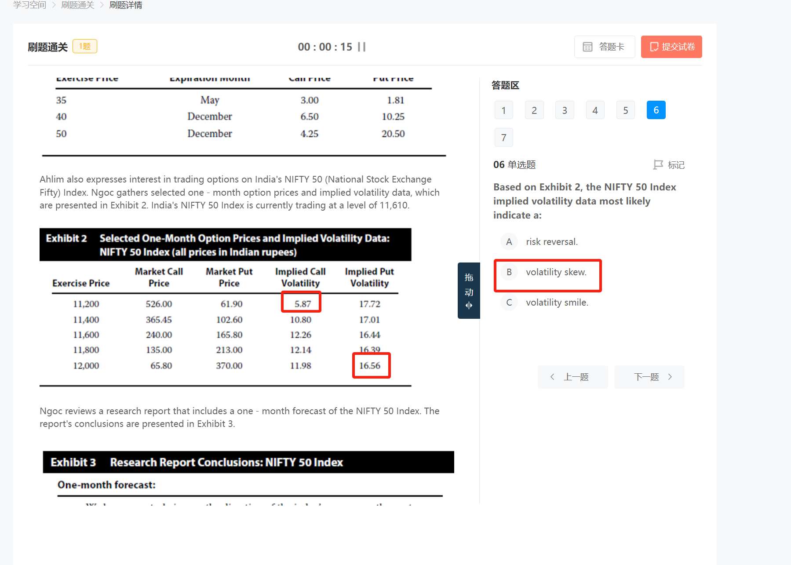Open question 5

click(x=625, y=110)
